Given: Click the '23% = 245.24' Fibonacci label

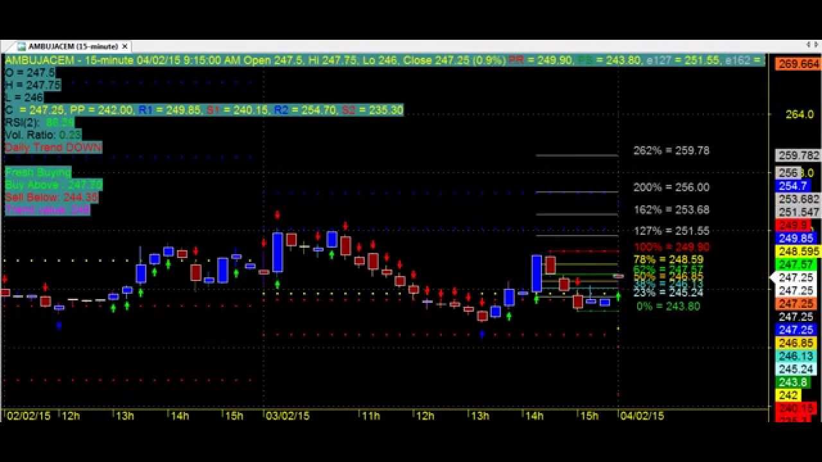Looking at the screenshot, I should coord(668,293).
